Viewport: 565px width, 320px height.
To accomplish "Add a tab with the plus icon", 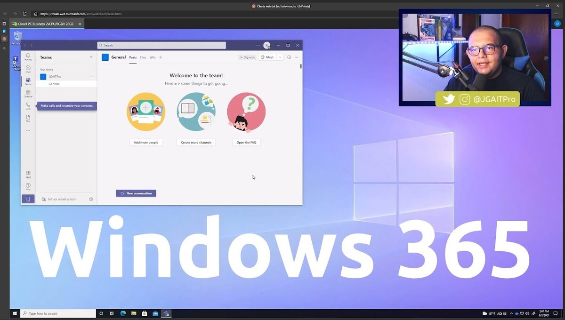I will tap(161, 57).
